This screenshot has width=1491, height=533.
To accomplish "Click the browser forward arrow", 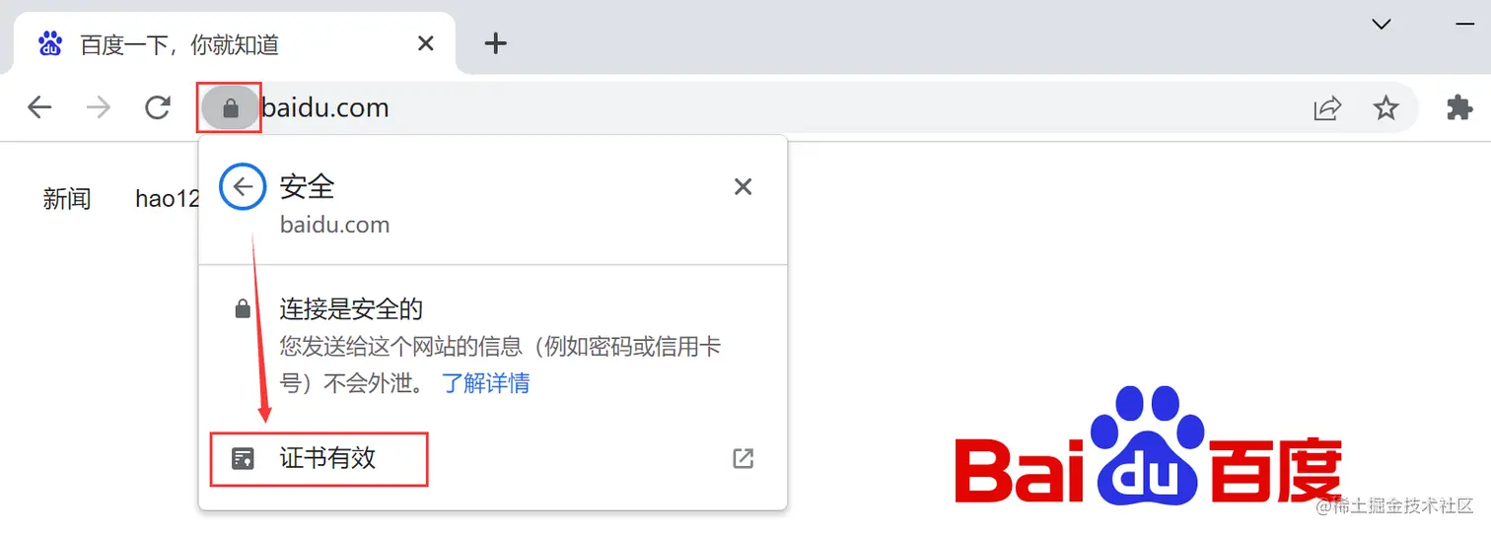I will point(99,107).
